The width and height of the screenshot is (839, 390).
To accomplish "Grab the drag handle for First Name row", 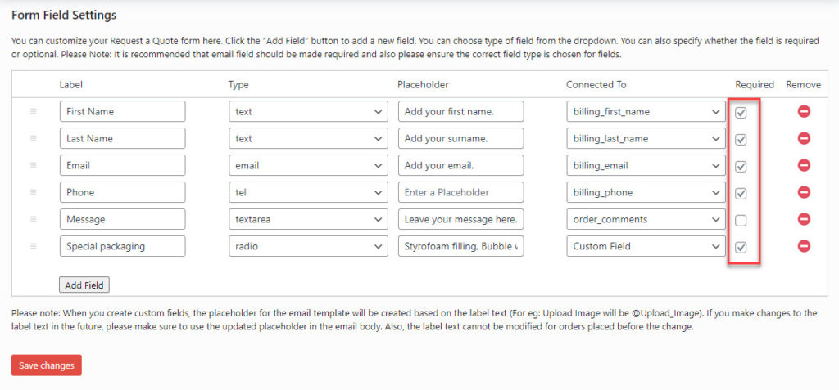I will click(33, 112).
